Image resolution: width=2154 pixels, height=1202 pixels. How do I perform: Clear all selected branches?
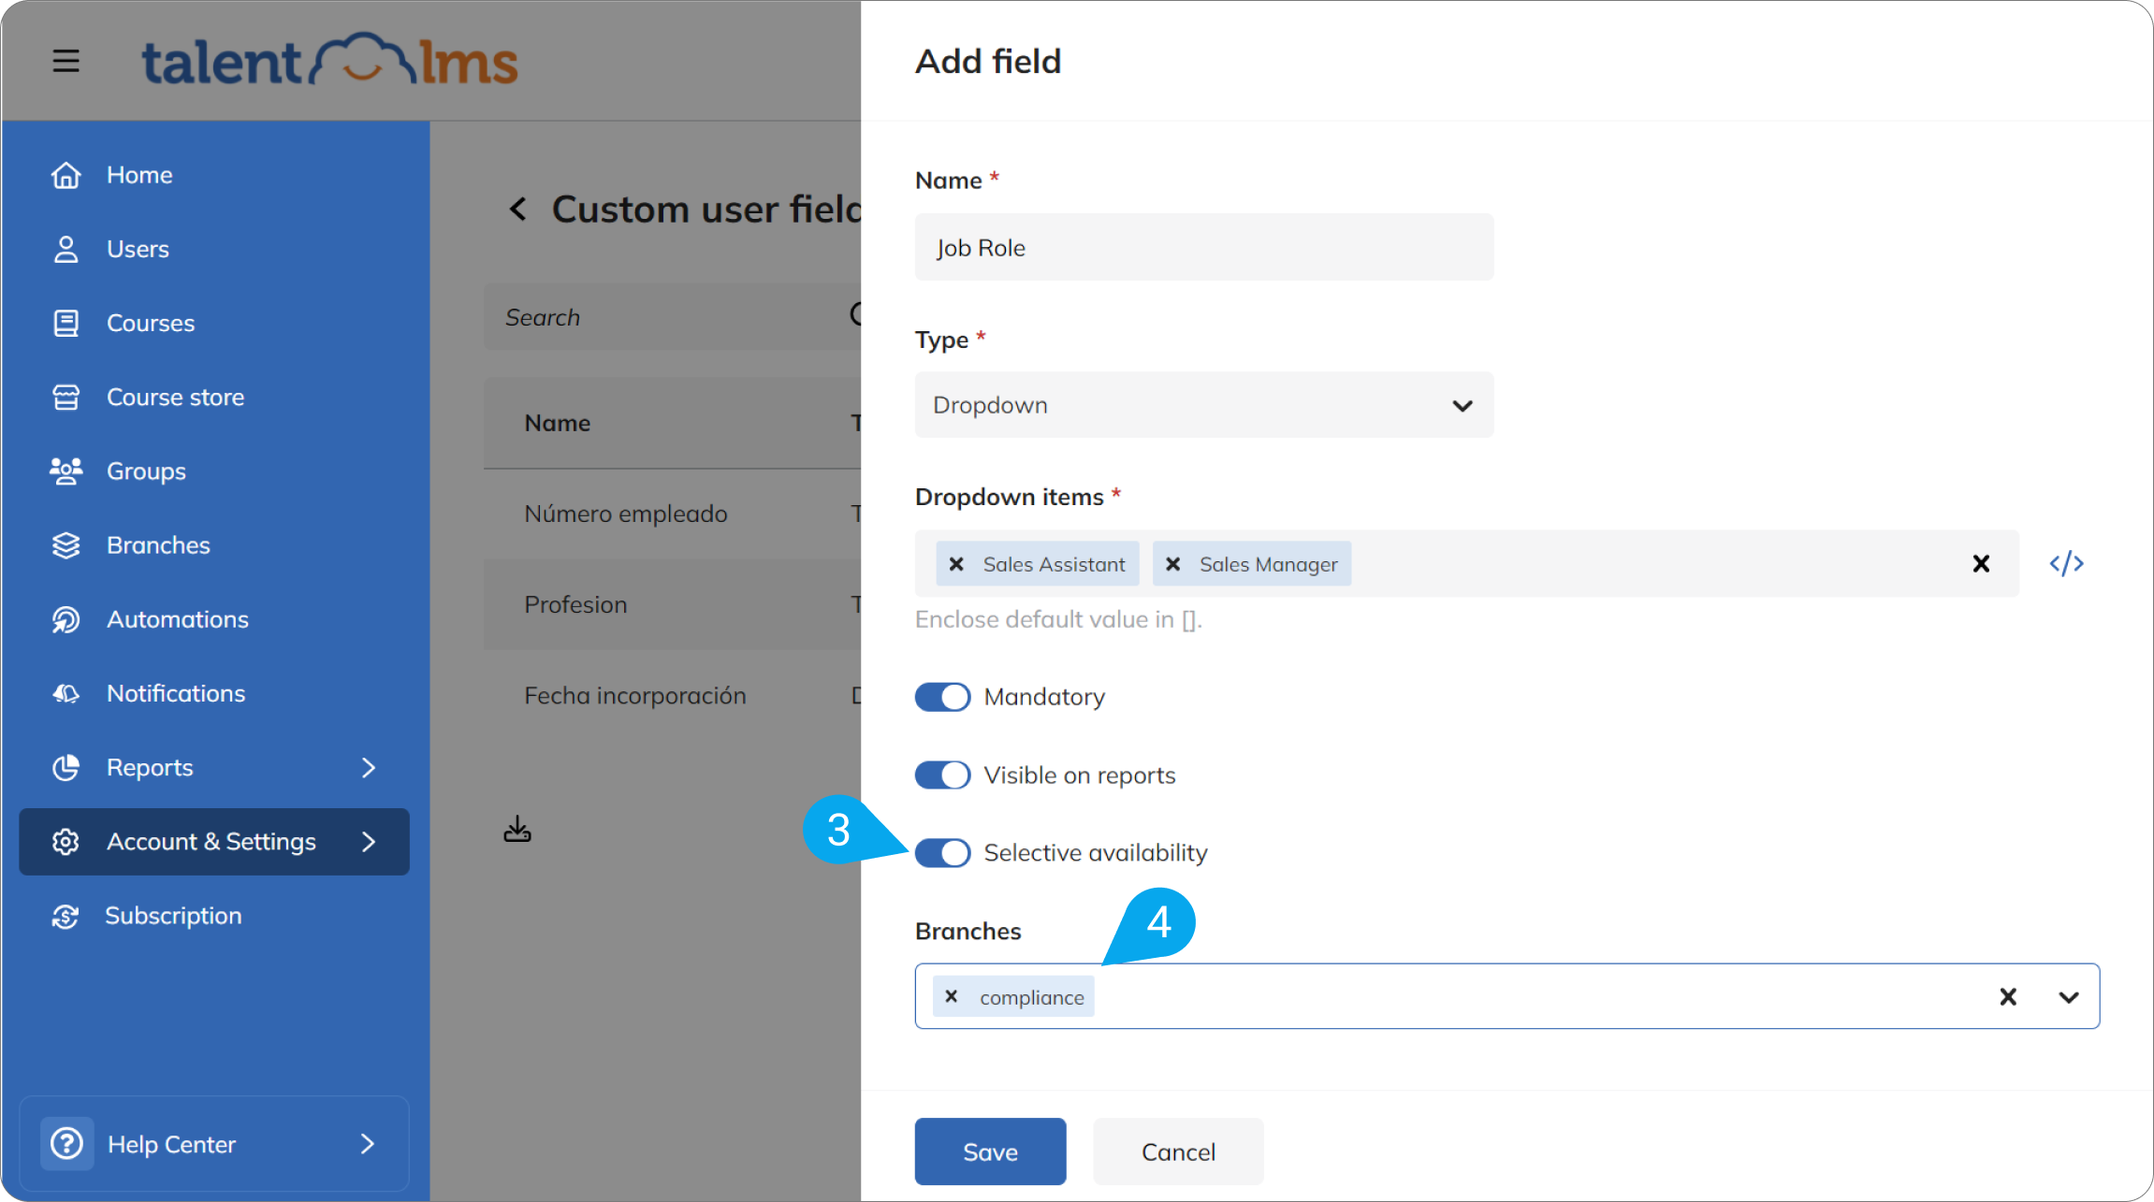(2008, 996)
